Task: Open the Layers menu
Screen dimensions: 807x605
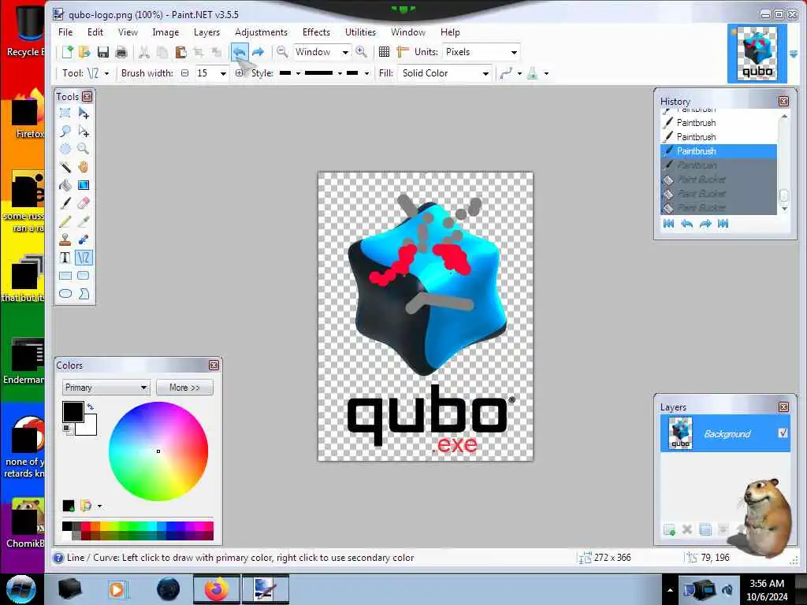Action: 206,32
